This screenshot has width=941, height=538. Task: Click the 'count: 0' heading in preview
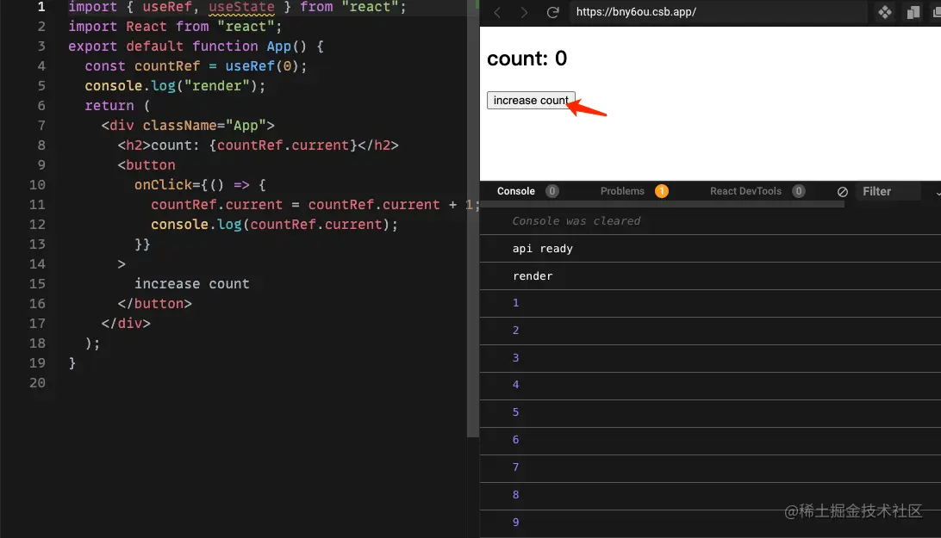(x=527, y=59)
